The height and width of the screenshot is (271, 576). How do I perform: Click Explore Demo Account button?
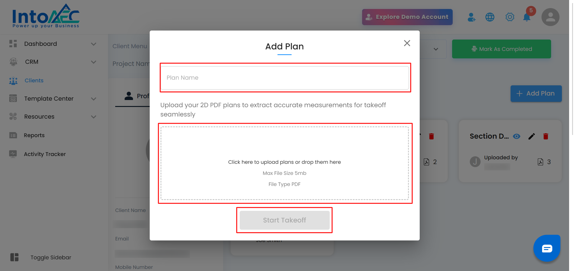point(407,17)
